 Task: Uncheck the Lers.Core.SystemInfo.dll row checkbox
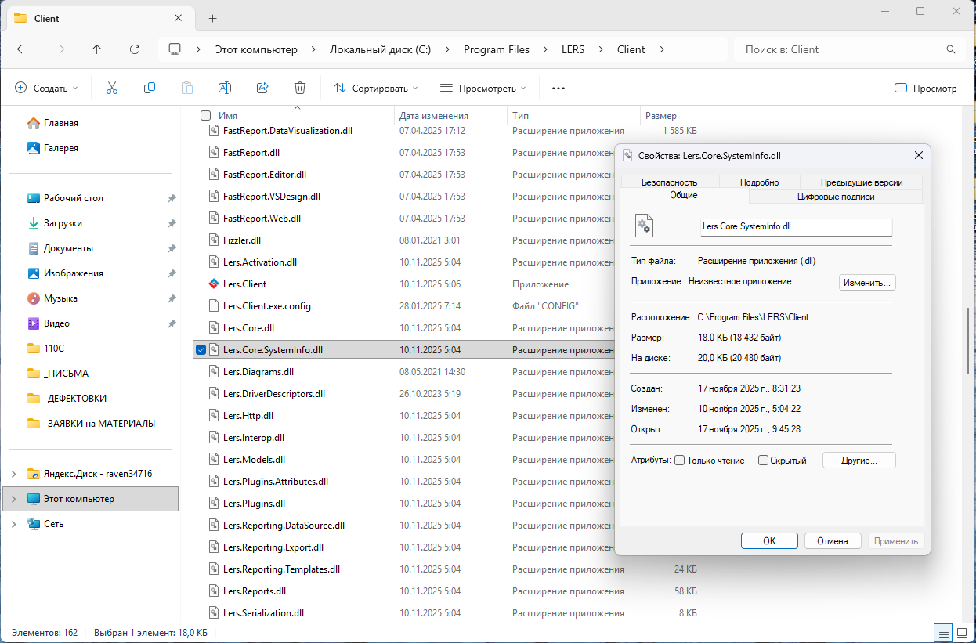tap(201, 350)
